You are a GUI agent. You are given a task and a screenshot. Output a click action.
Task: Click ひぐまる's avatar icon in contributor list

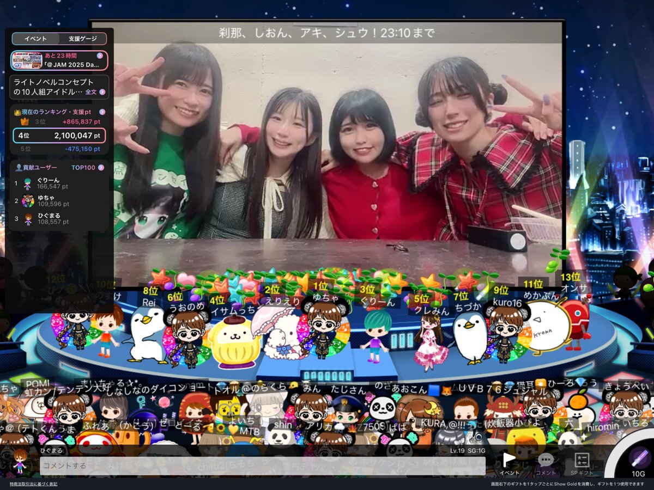click(28, 219)
